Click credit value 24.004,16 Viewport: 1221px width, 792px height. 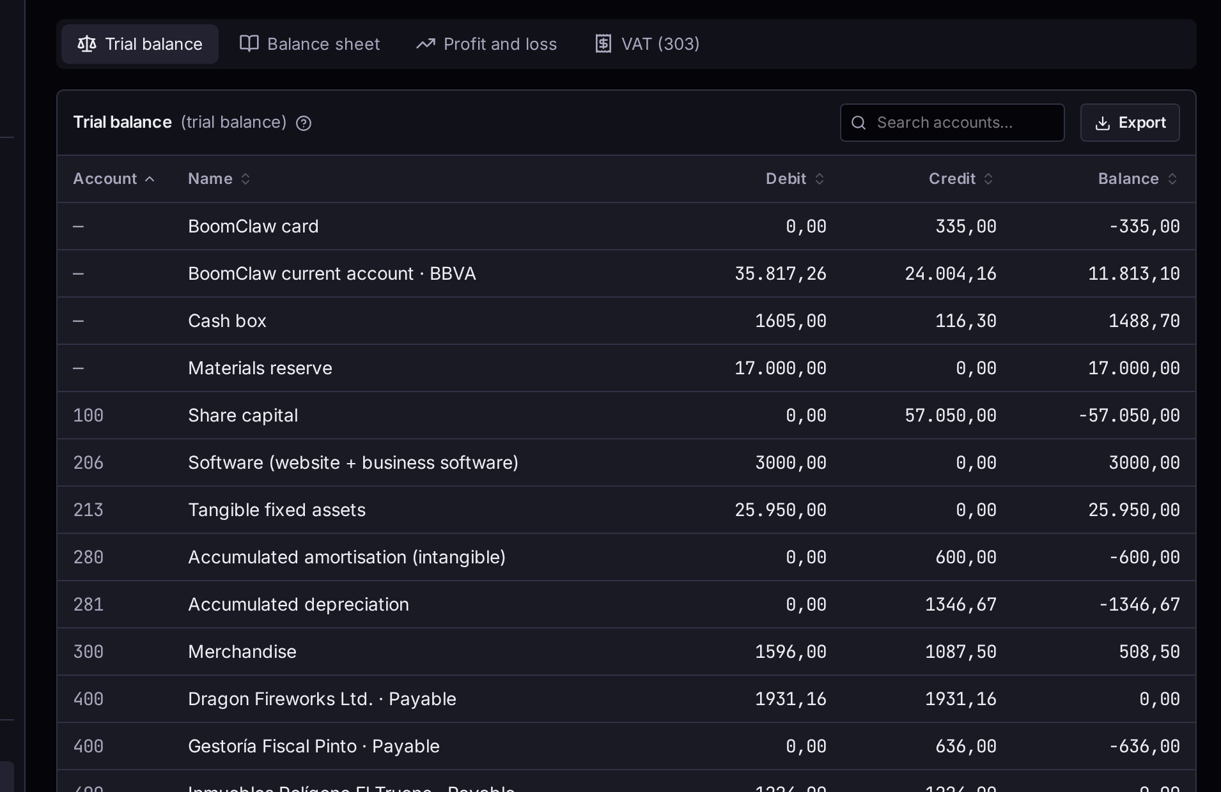pyautogui.click(x=951, y=274)
